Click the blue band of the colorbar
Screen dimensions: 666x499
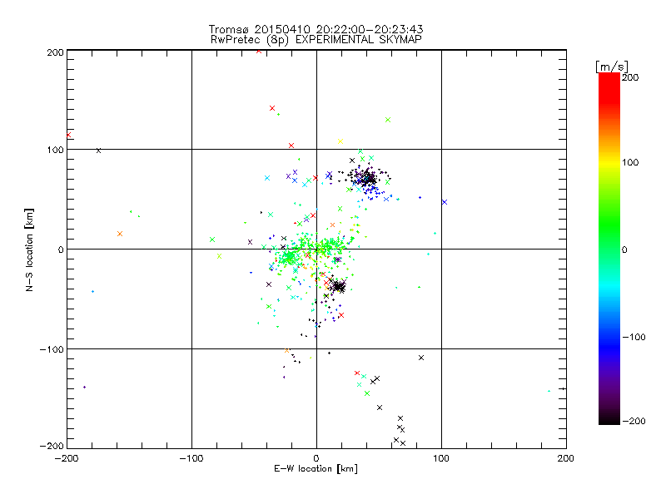click(x=609, y=346)
